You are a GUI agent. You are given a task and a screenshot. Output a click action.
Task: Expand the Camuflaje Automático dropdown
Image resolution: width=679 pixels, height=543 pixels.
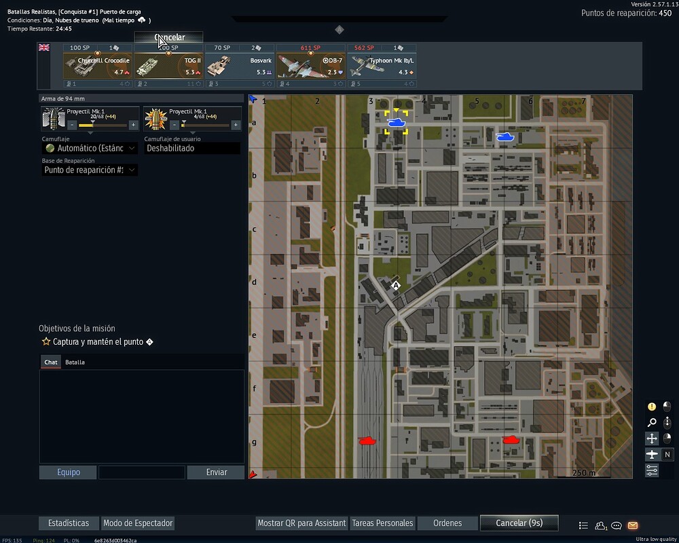pyautogui.click(x=90, y=148)
